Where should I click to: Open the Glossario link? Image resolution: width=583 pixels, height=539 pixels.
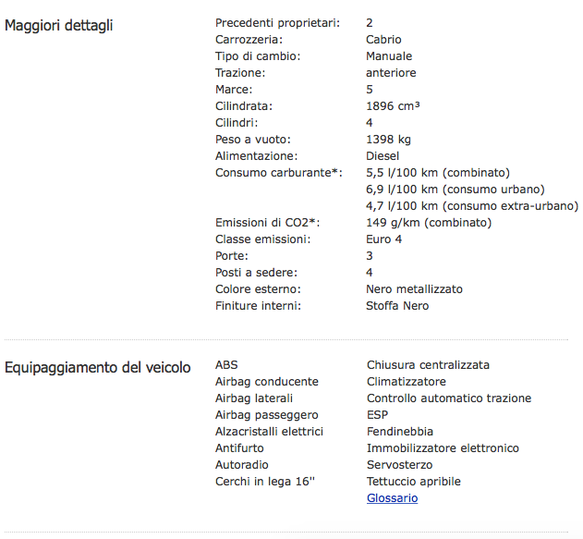392,498
